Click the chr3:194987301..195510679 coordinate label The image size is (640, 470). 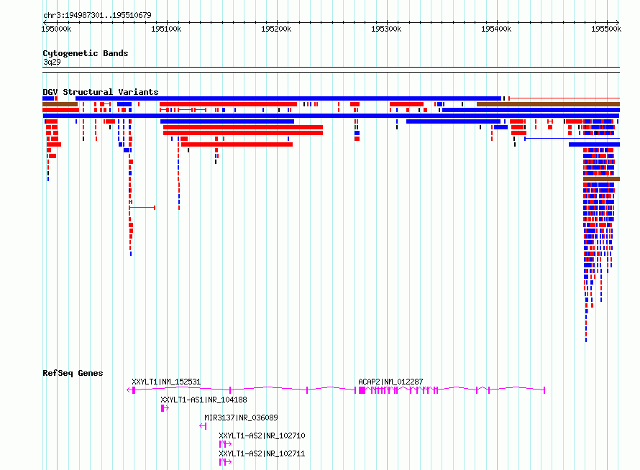pyautogui.click(x=97, y=15)
